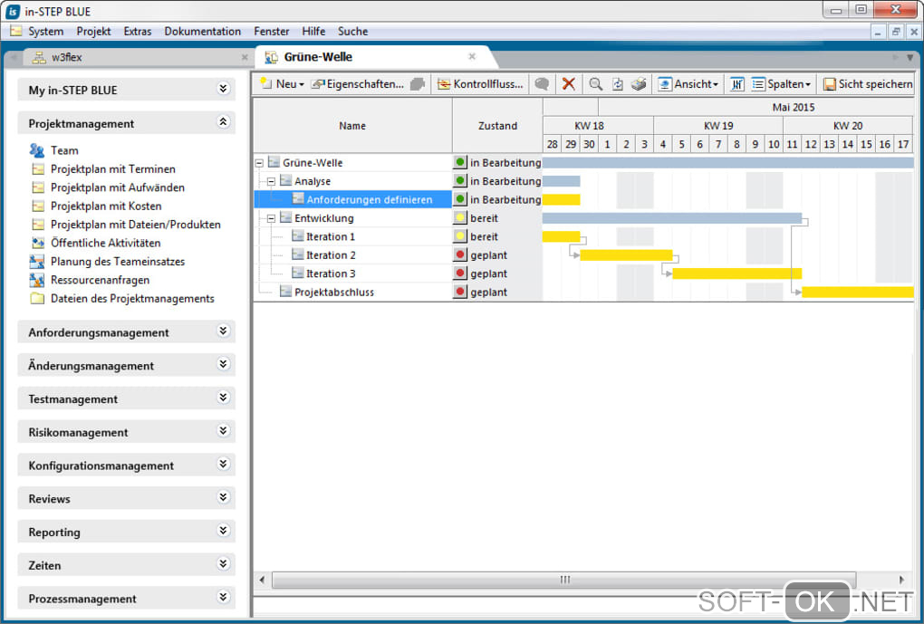924x624 pixels.
Task: Expand the Zeiten section
Action: point(223,564)
